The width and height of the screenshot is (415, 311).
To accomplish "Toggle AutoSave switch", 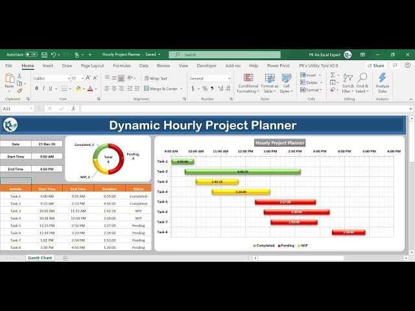I will click(x=31, y=54).
